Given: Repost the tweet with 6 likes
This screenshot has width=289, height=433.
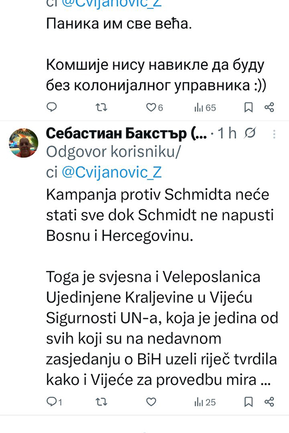Looking at the screenshot, I should pos(102,107).
